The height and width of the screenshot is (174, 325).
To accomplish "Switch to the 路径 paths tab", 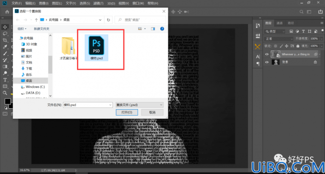I will pos(290,23).
